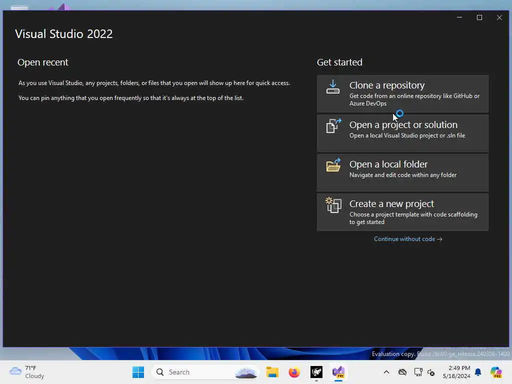Show hidden system tray icons

tap(386, 372)
